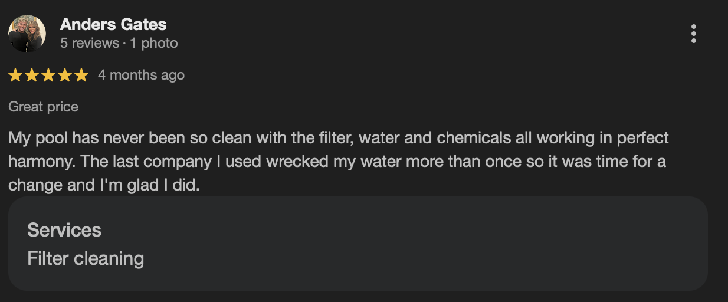The height and width of the screenshot is (302, 728).
Task: Click the fourth yellow rating star
Action: tap(65, 75)
